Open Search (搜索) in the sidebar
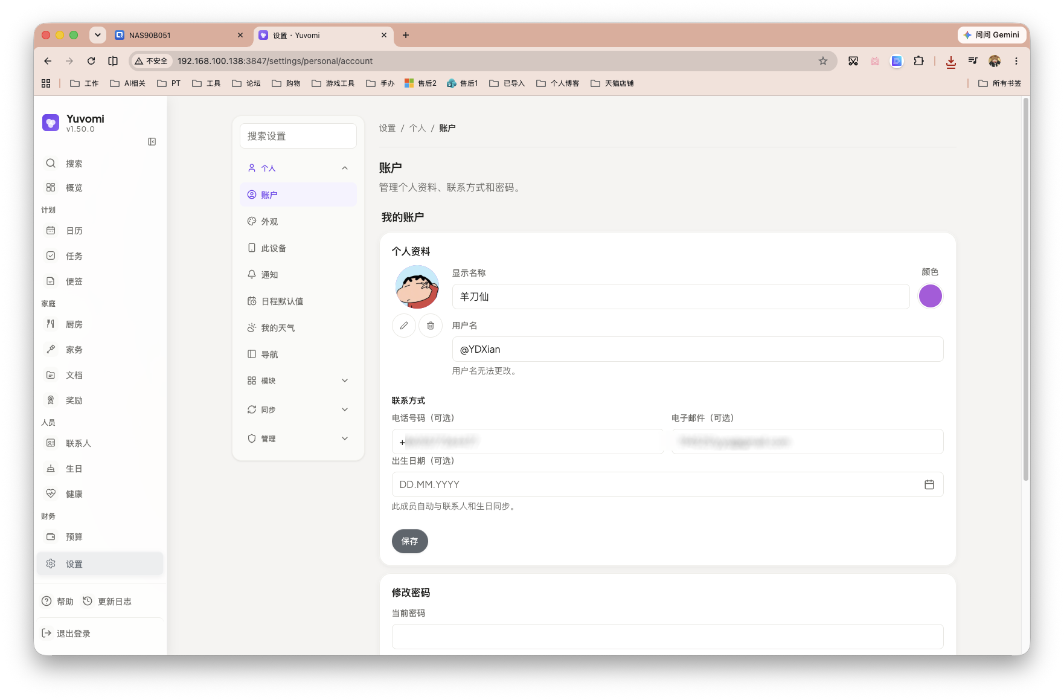The height and width of the screenshot is (700, 1064). point(100,164)
